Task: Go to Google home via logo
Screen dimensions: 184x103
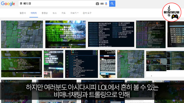Action: pyautogui.click(x=8, y=4)
